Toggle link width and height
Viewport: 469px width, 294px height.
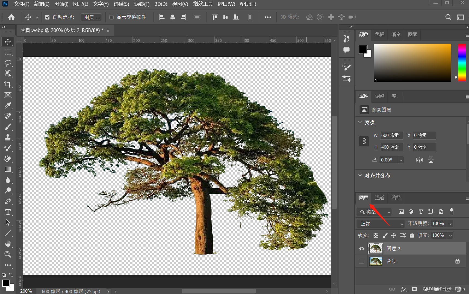pos(364,141)
